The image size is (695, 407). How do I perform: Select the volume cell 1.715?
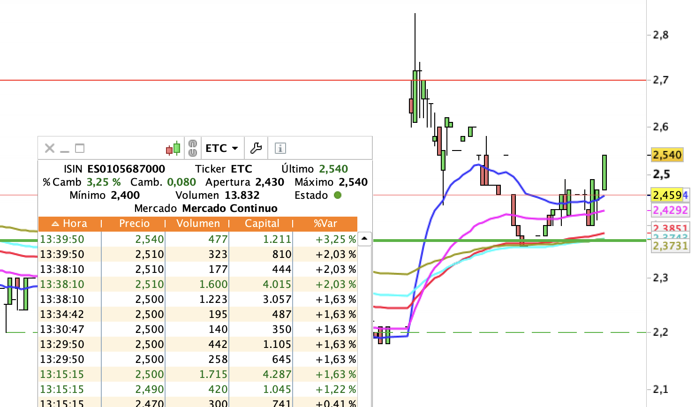[x=213, y=374]
